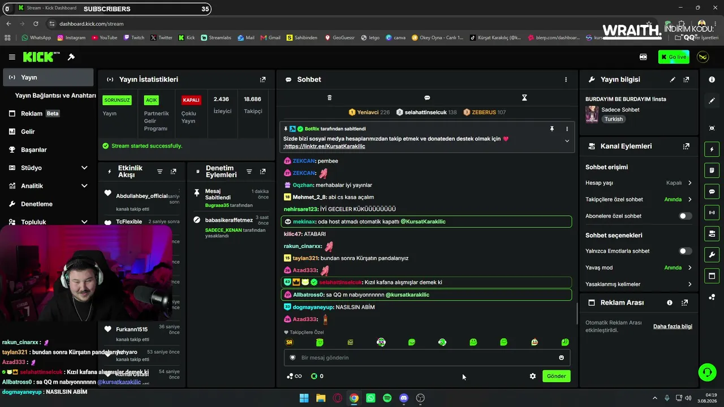Pop out the Reklam Arası panel
The width and height of the screenshot is (724, 407).
(x=685, y=303)
